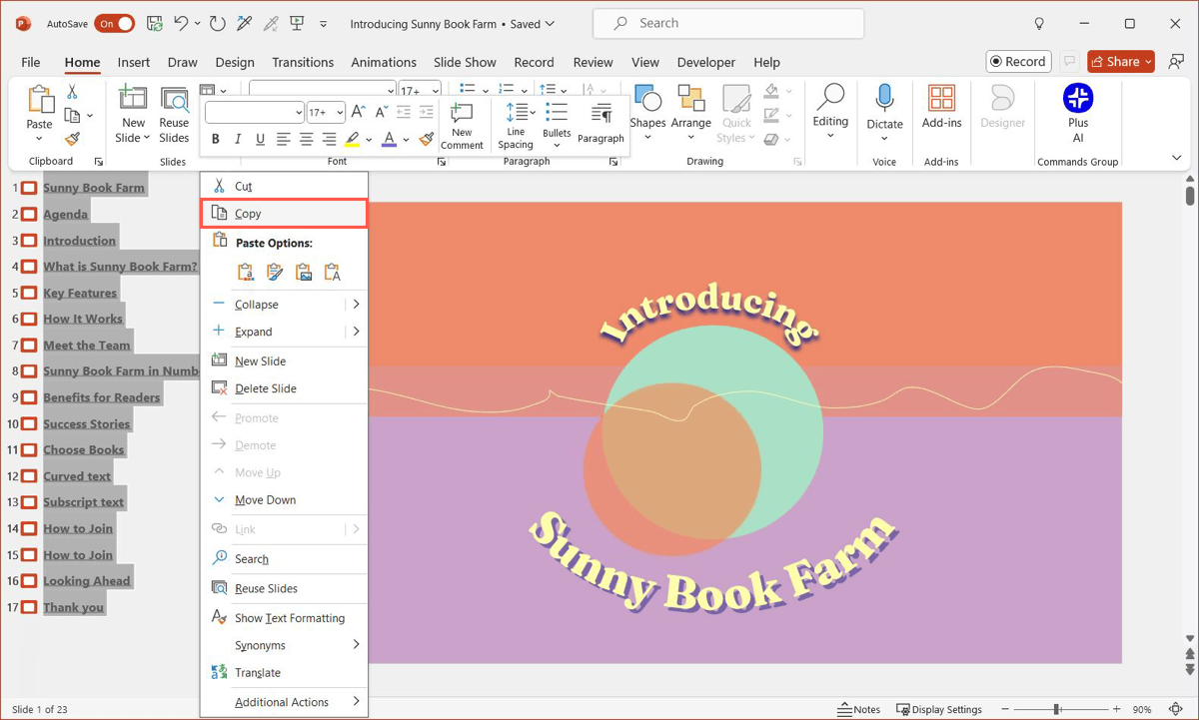Switch to the Transitions ribbon tab
1199x720 pixels.
[x=303, y=62]
